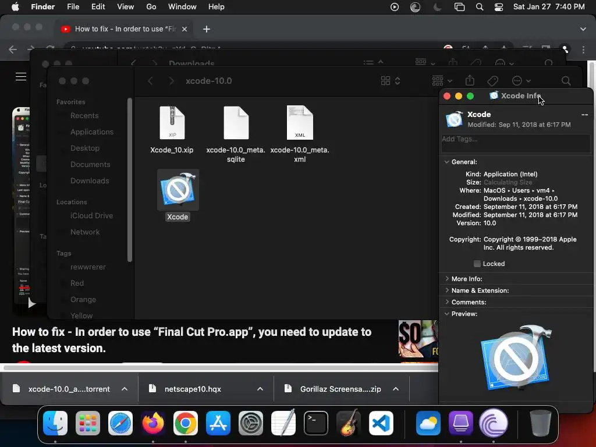Open the Edit menu
Viewport: 596px width, 447px height.
click(98, 7)
